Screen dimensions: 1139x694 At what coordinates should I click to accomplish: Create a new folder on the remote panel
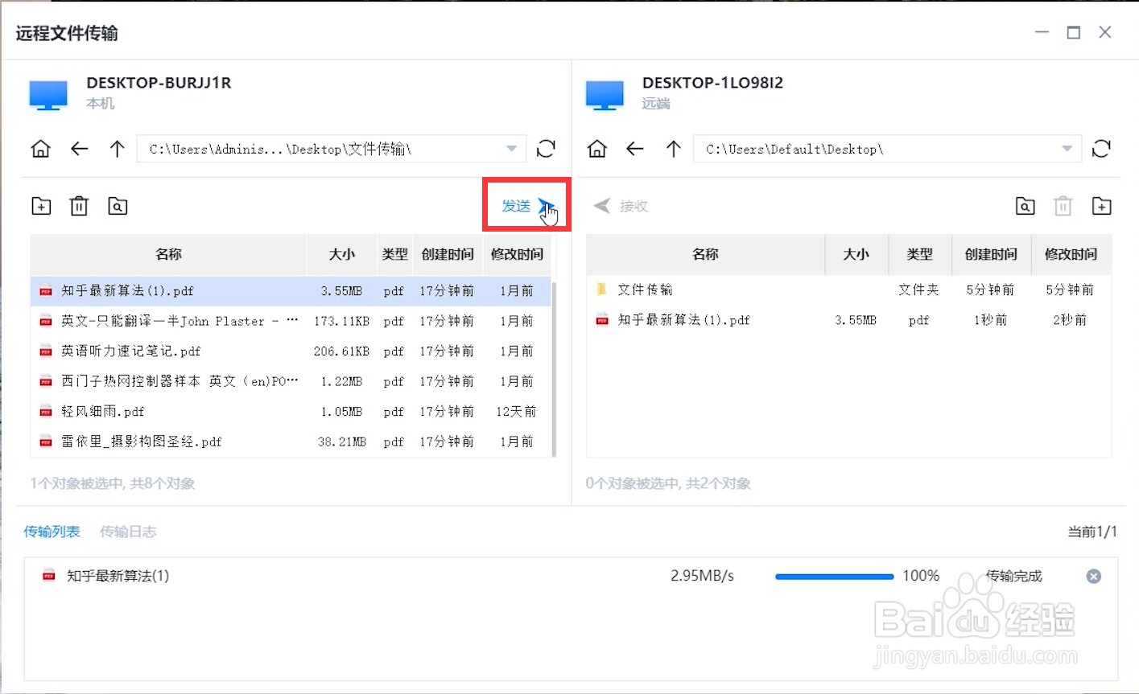1102,206
